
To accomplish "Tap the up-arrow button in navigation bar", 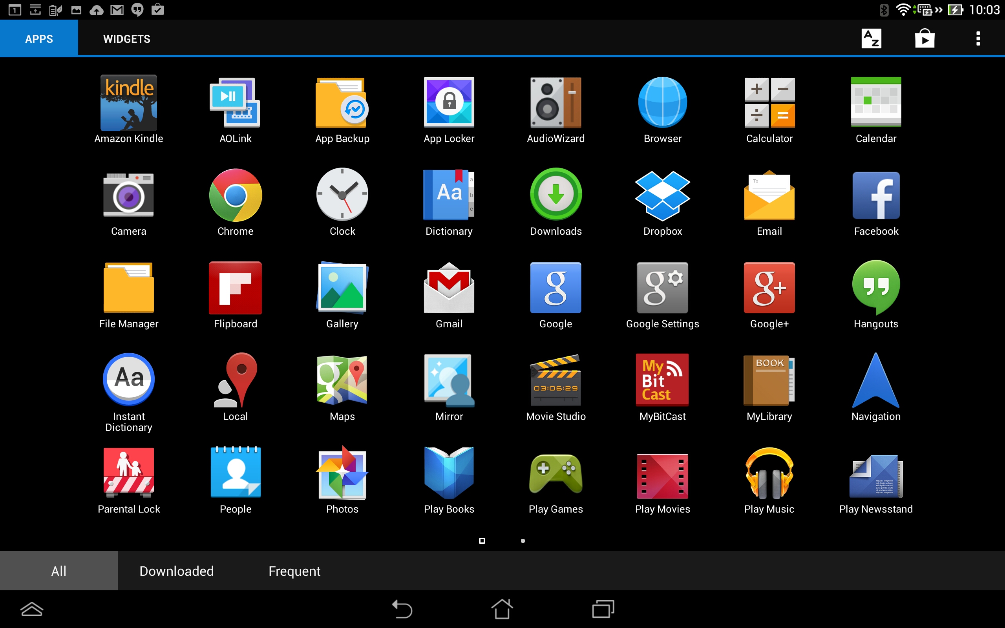I will coord(31,609).
